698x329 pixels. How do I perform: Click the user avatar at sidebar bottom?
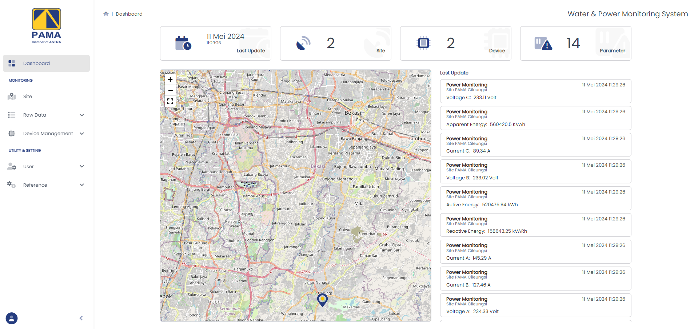point(11,318)
